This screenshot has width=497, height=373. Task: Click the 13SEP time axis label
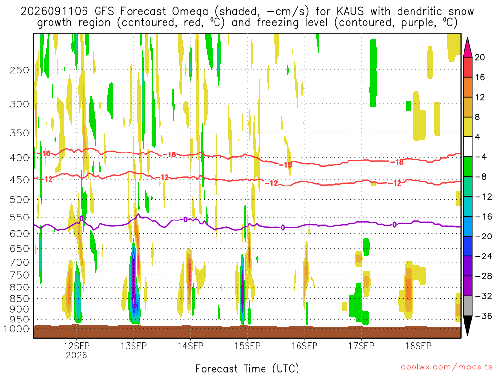133,346
